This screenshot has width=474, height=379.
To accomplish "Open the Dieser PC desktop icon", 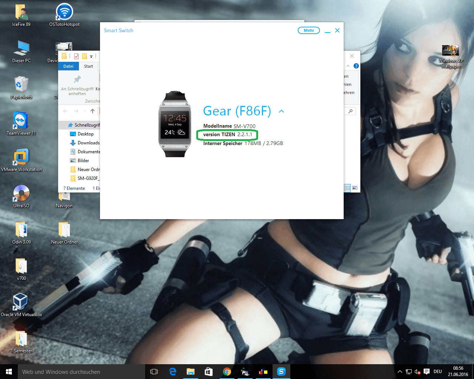I will (21, 52).
